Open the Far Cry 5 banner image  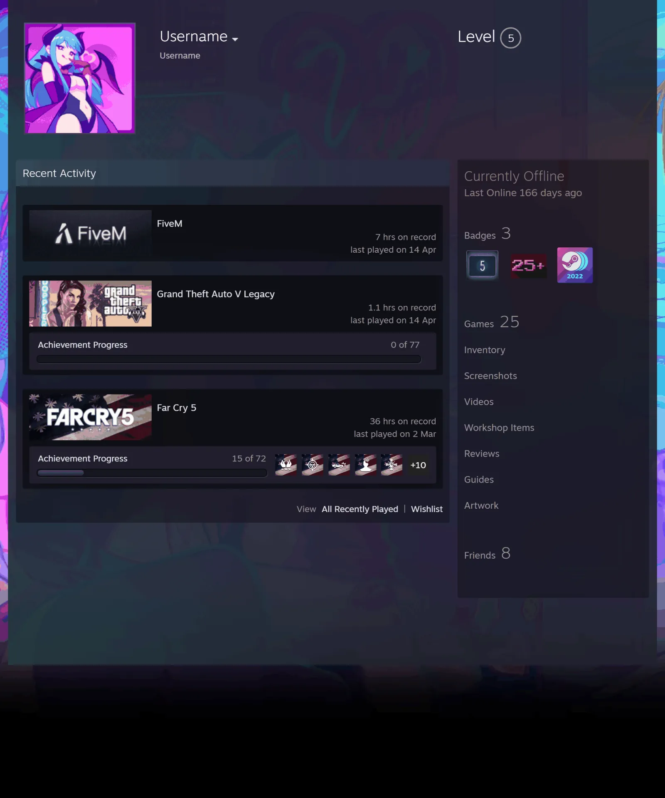(x=90, y=417)
